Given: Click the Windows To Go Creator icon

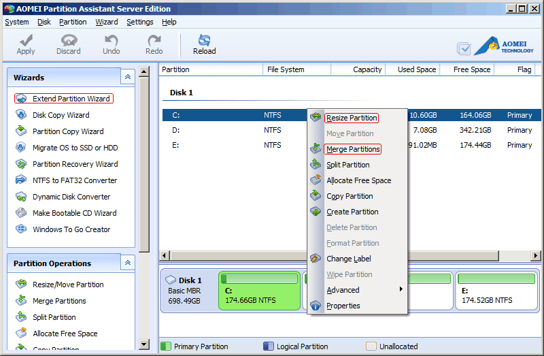Looking at the screenshot, I should [21, 229].
